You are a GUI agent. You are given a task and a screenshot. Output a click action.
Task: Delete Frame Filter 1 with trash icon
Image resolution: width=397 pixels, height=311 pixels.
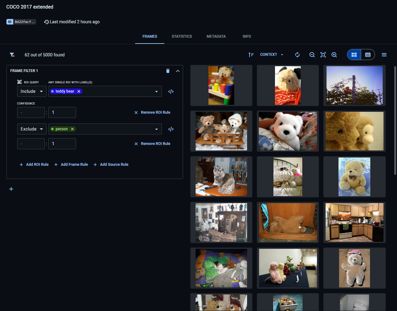[168, 71]
